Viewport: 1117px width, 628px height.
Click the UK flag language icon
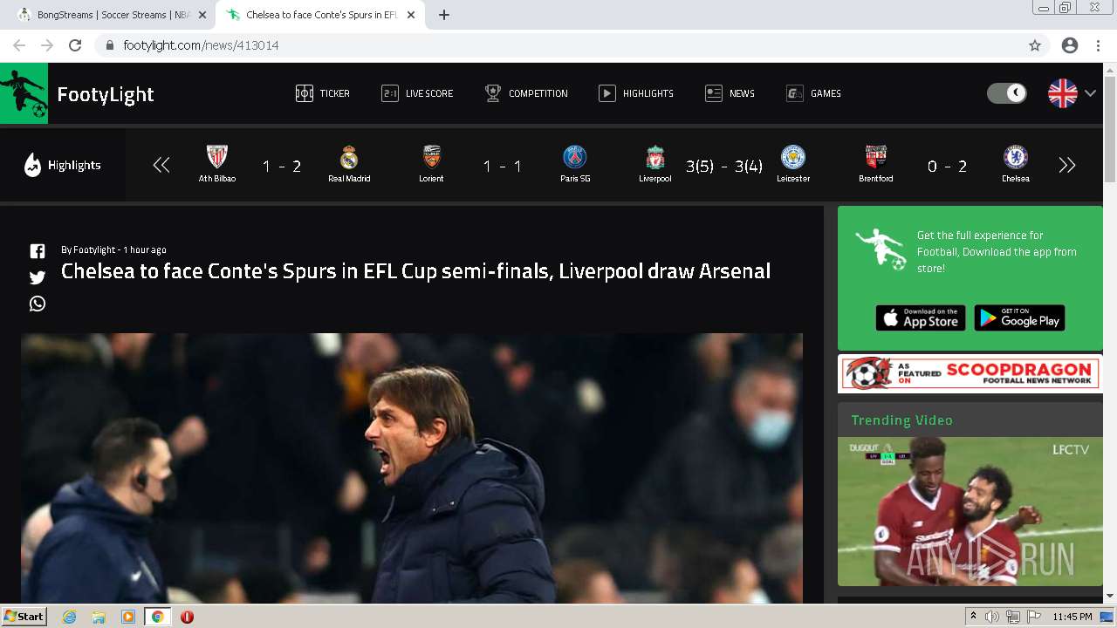(x=1062, y=93)
